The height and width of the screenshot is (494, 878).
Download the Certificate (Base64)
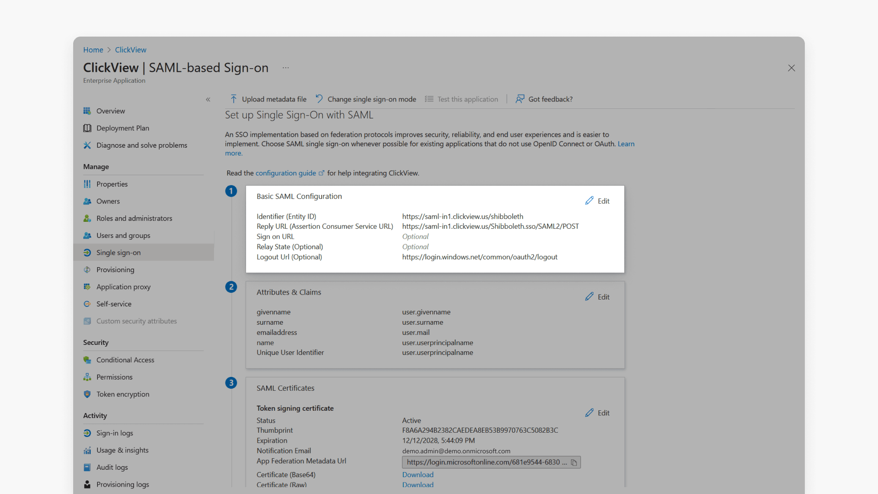[x=417, y=474]
